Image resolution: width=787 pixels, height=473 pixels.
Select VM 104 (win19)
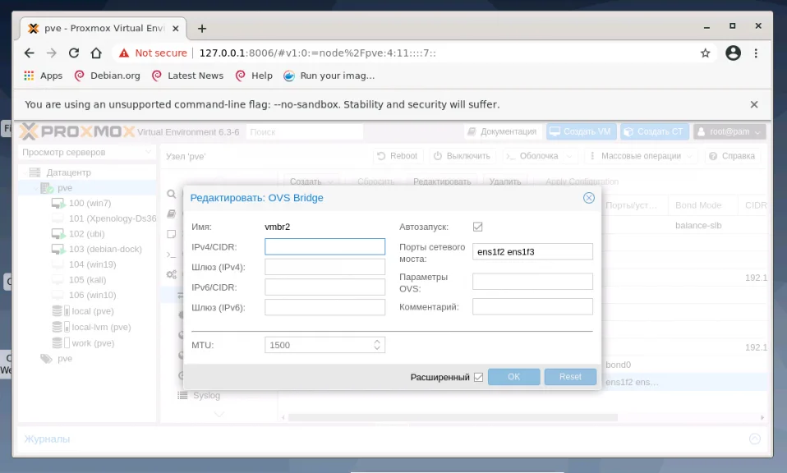point(92,264)
